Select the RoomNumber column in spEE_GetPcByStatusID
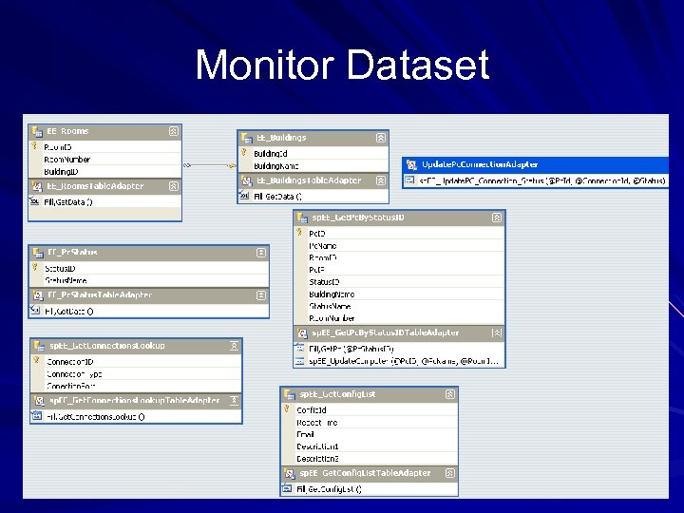This screenshot has width=684, height=513. pos(332,318)
